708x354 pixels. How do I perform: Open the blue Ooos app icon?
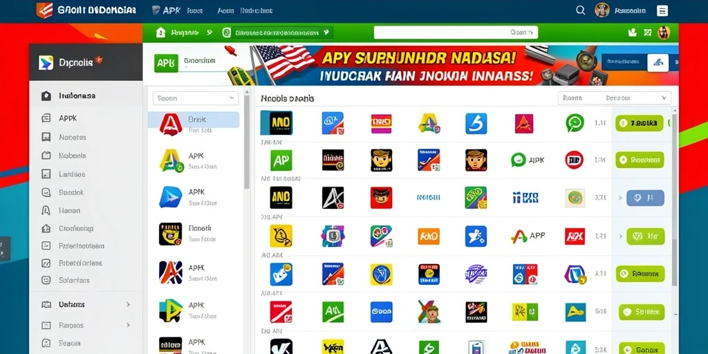point(381,312)
